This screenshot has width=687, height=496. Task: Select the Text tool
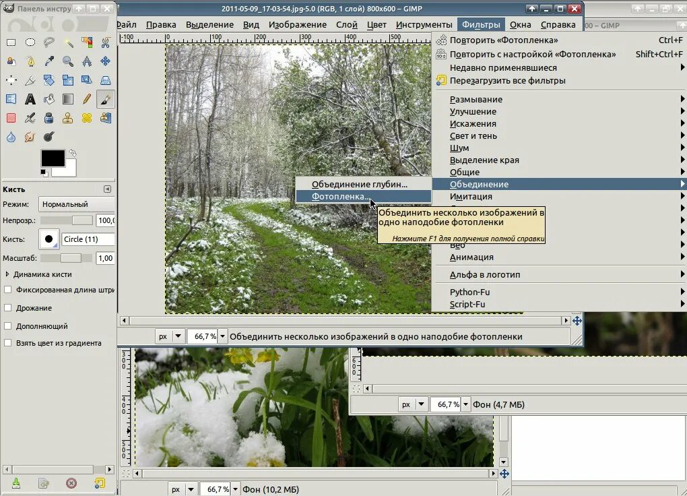point(30,99)
